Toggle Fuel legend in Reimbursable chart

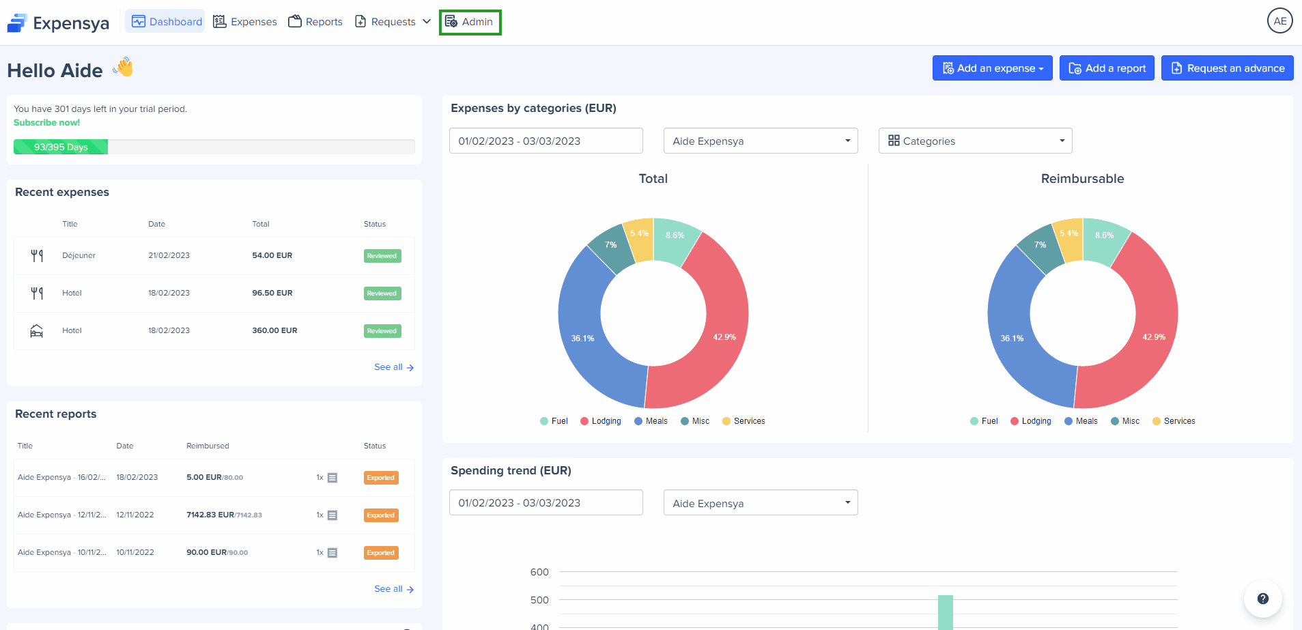pos(984,421)
